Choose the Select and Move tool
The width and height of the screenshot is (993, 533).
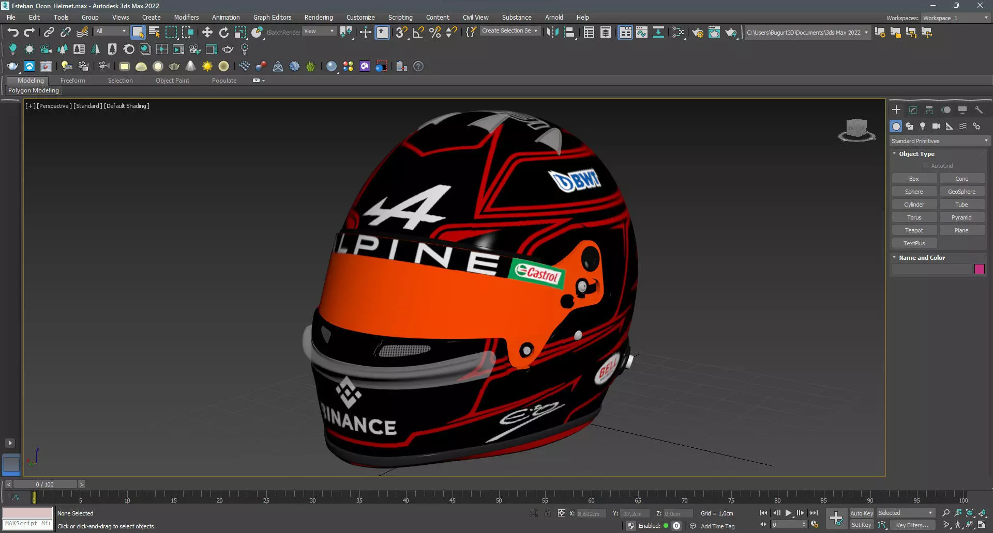point(207,33)
